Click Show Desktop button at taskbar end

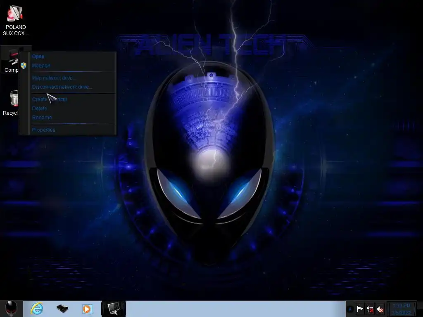pyautogui.click(x=420, y=309)
